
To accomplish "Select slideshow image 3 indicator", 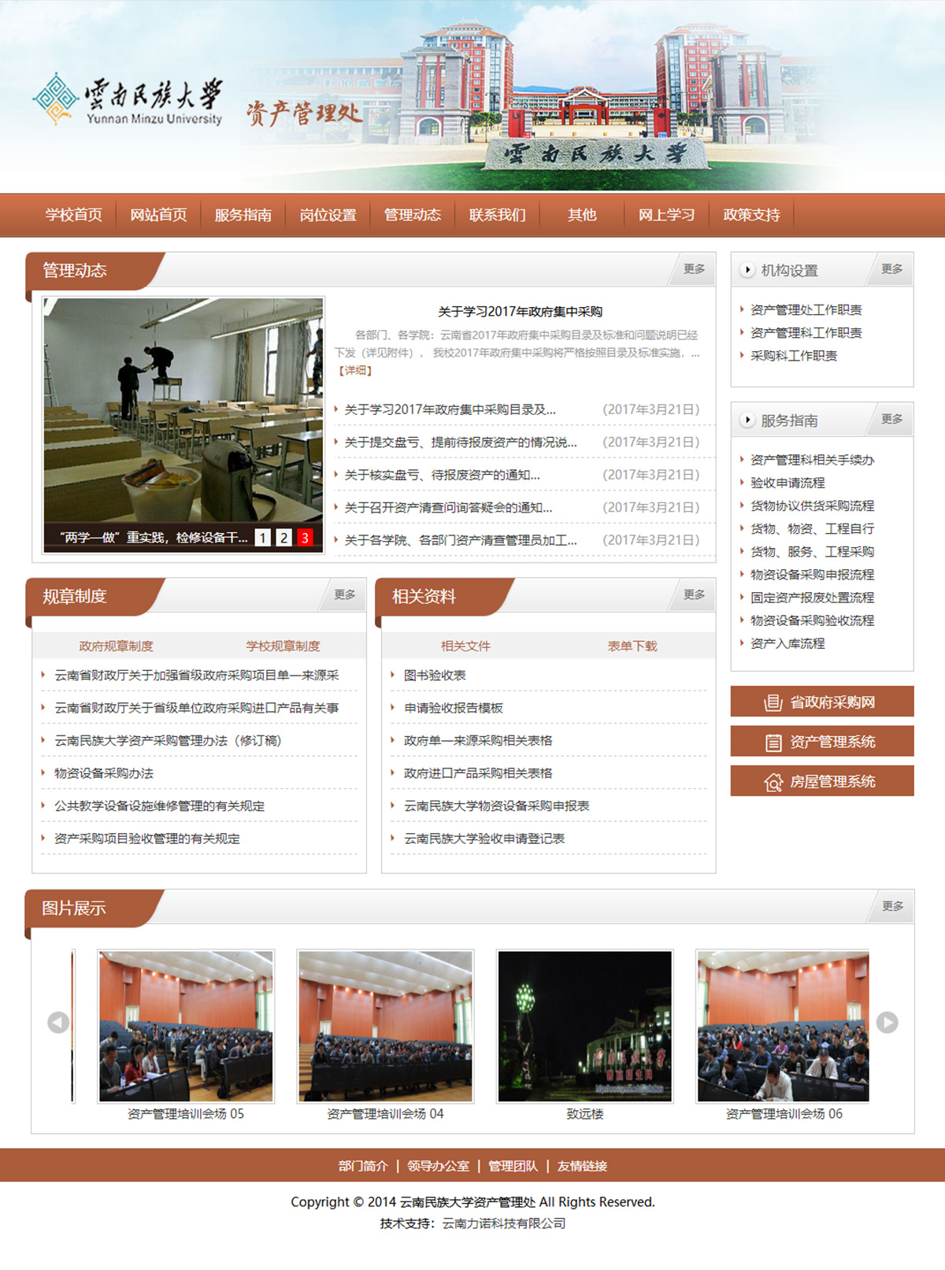I will click(x=305, y=538).
